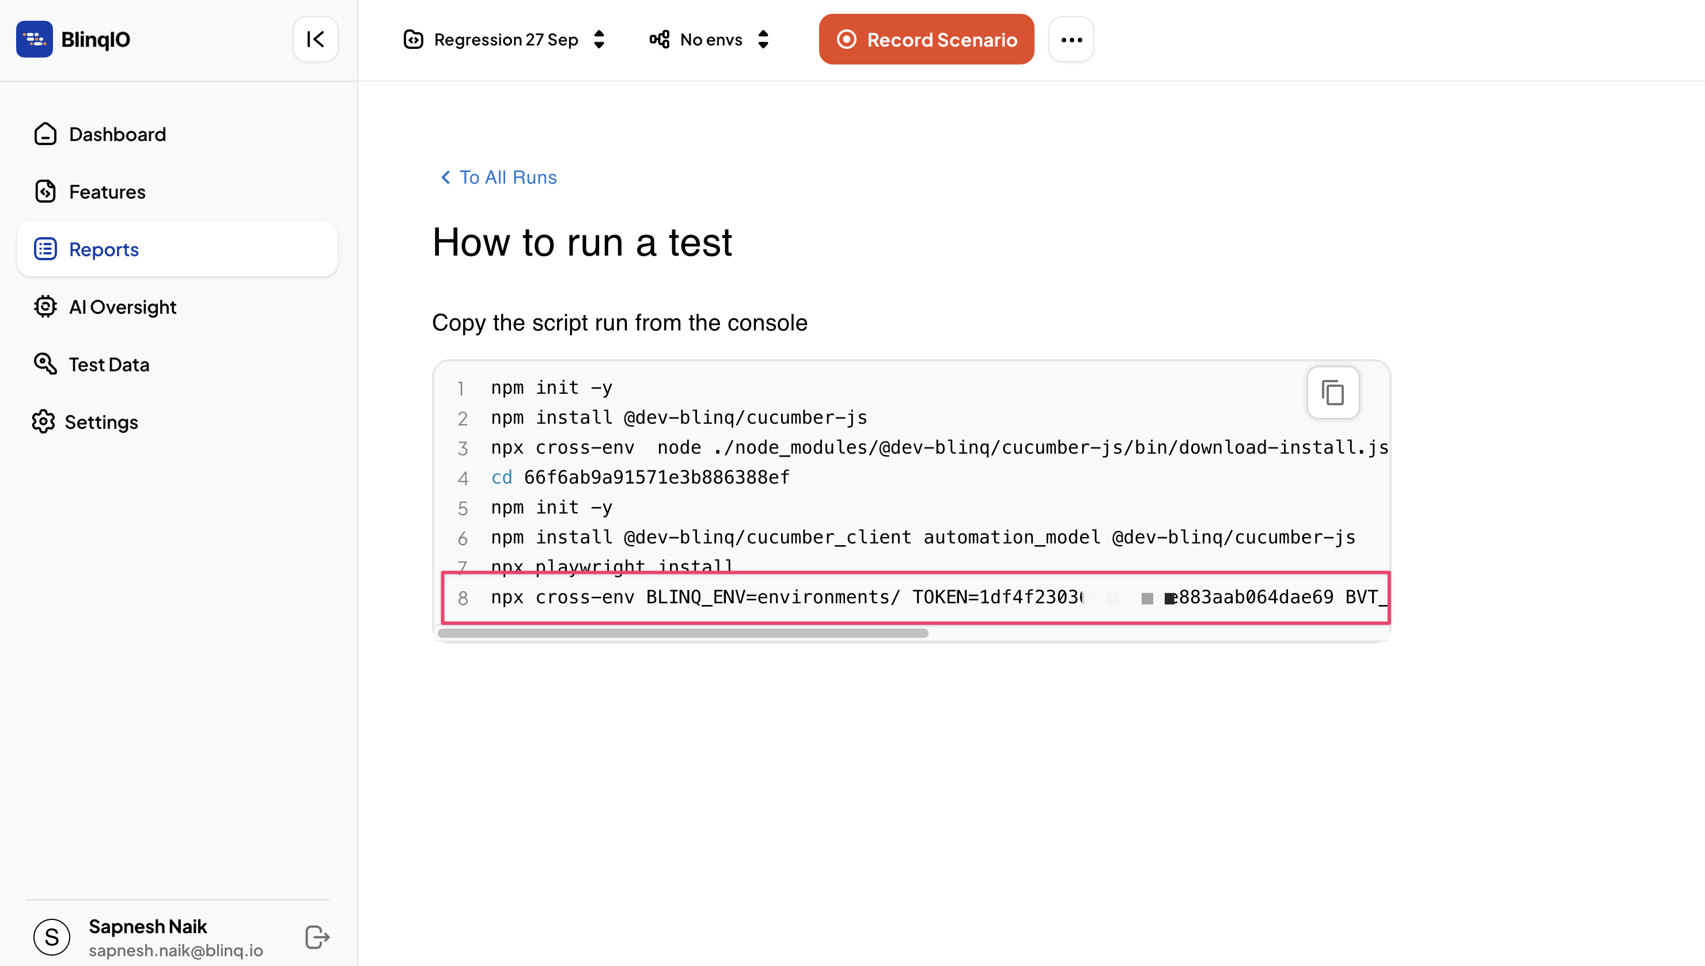Click code line 'npm install @dev-blinq/cucumber-js'
Image resolution: width=1705 pixels, height=966 pixels.
click(x=679, y=417)
